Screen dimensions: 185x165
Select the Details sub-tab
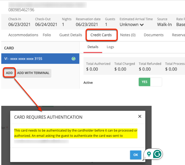tap(93, 47)
